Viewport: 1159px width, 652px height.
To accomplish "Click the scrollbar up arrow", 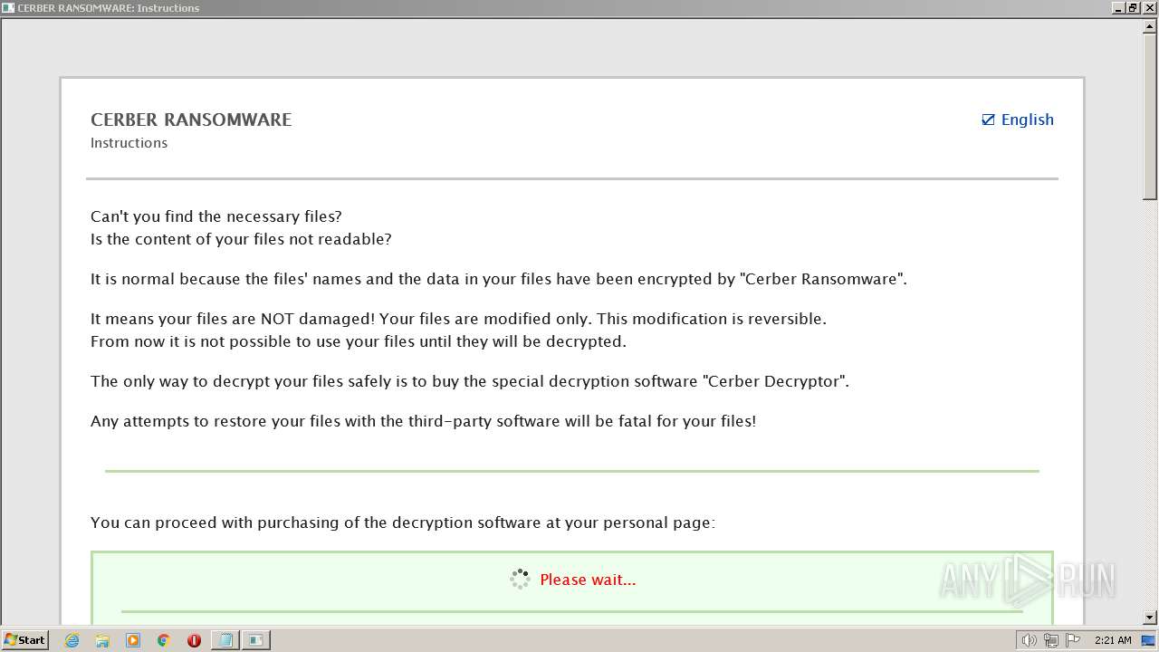I will [x=1150, y=26].
